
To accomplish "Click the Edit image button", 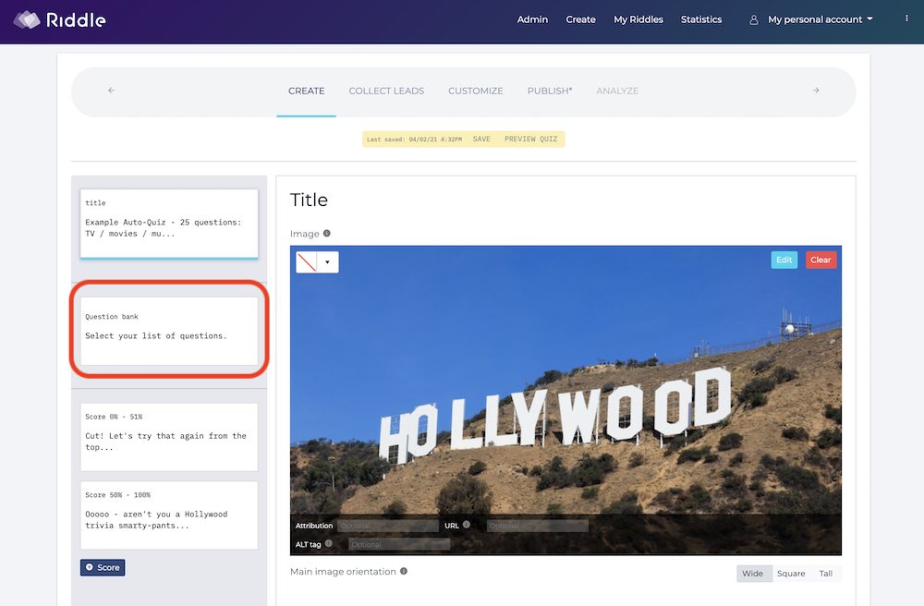I will (784, 260).
